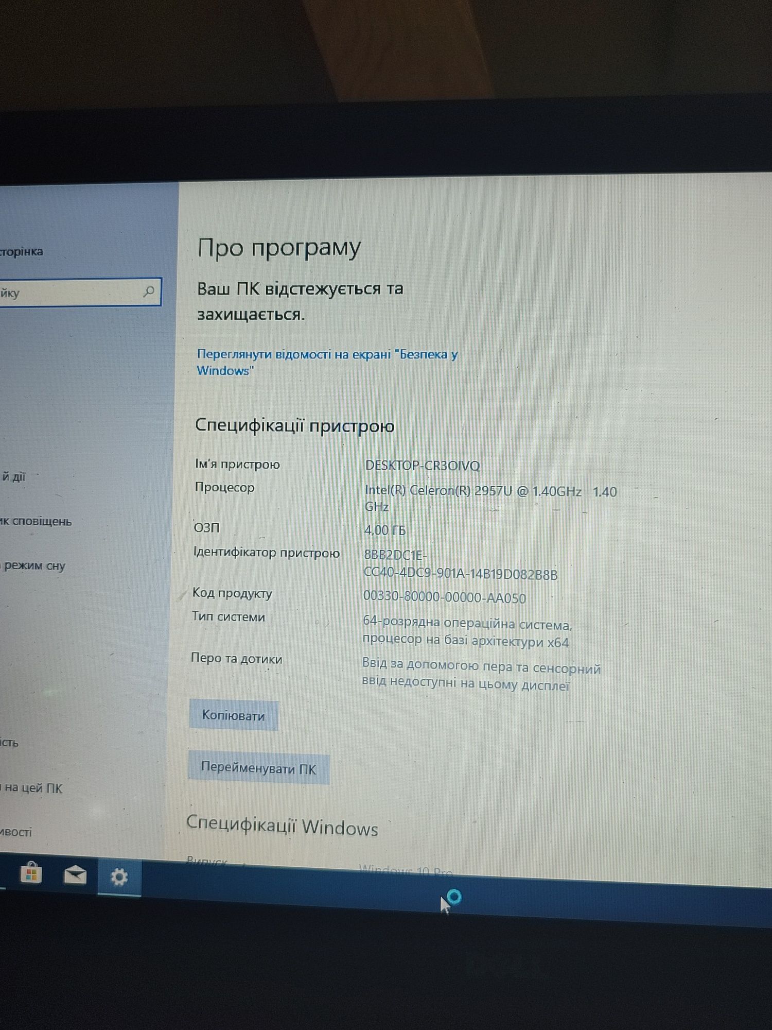The width and height of the screenshot is (772, 1030).
Task: Click the "Перо та дотики" label
Action: [x=237, y=659]
